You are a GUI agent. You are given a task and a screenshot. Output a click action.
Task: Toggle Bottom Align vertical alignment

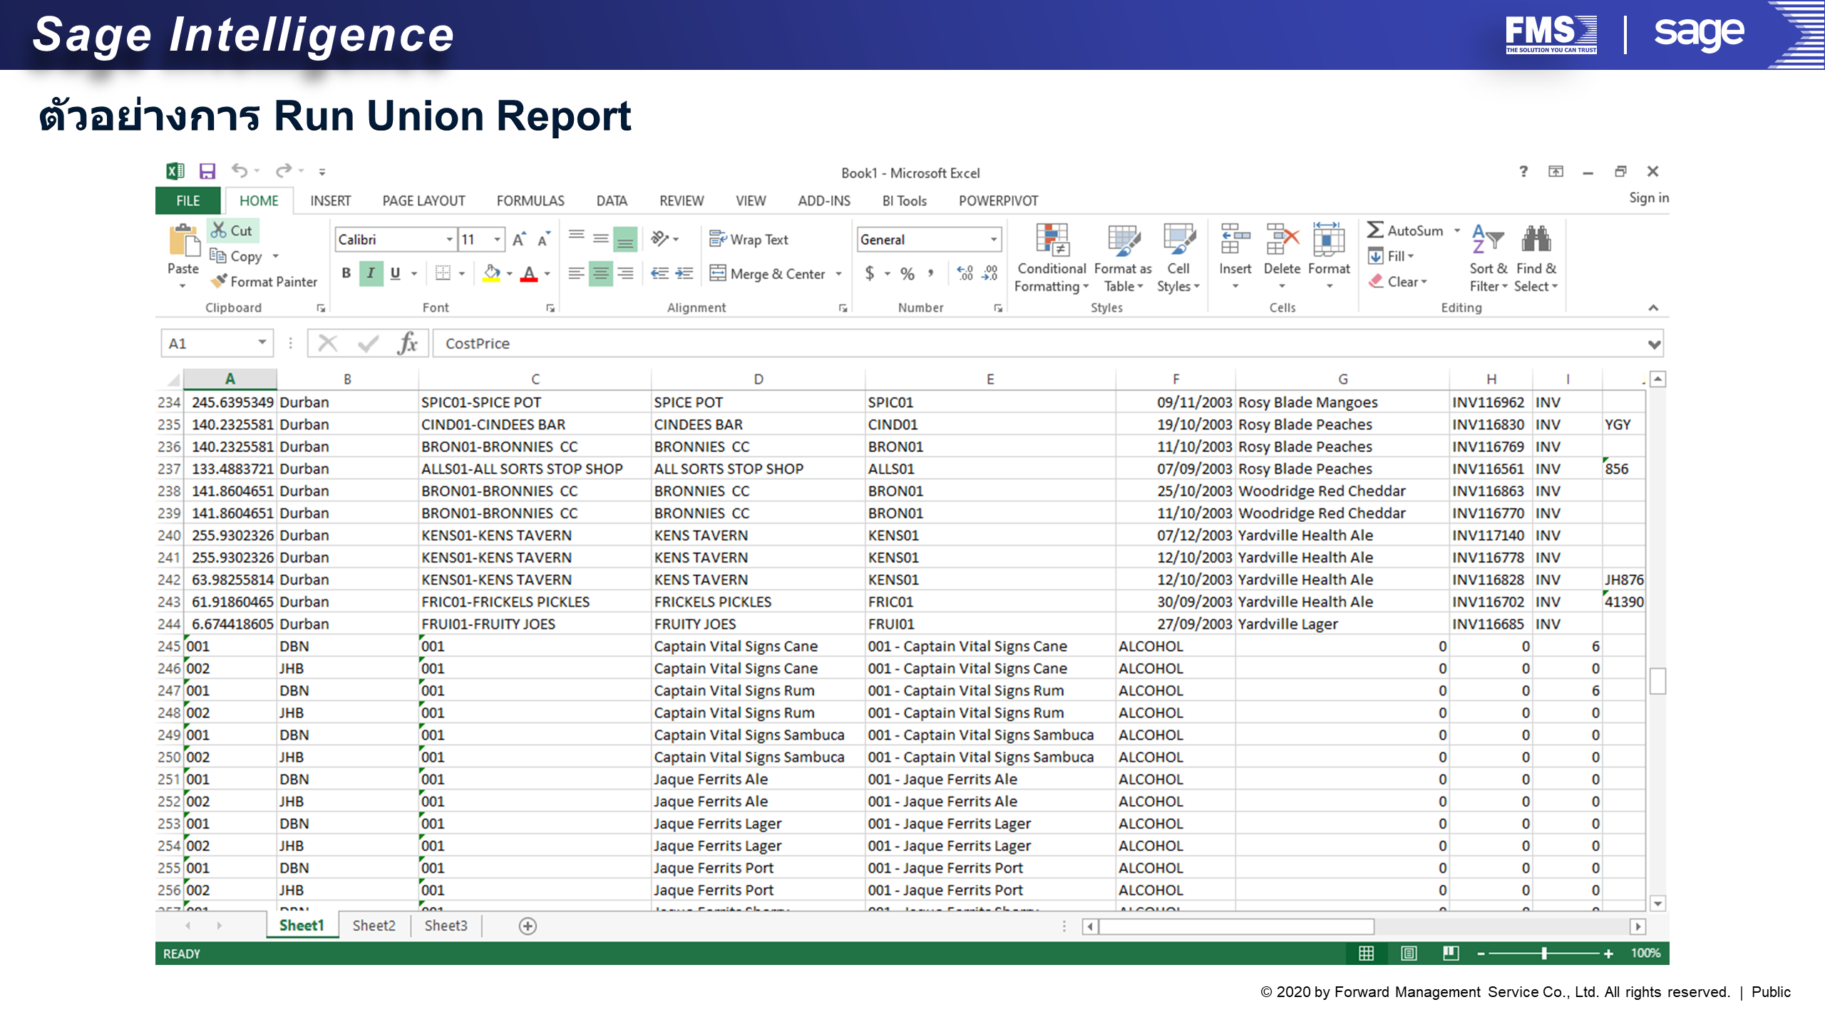pyautogui.click(x=625, y=239)
